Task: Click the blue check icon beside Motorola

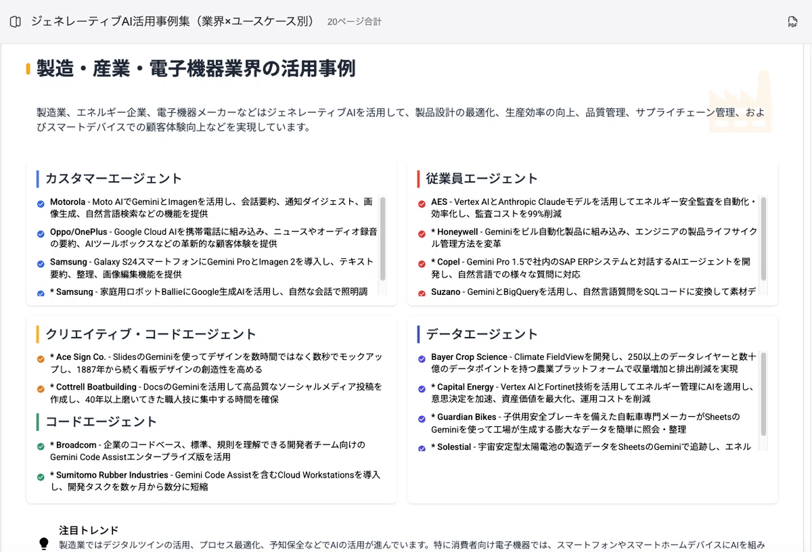Action: pyautogui.click(x=41, y=203)
